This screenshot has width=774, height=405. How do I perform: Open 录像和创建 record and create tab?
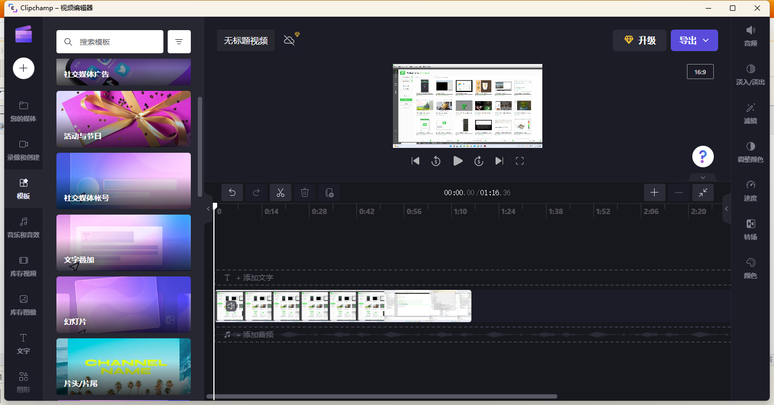pyautogui.click(x=23, y=150)
